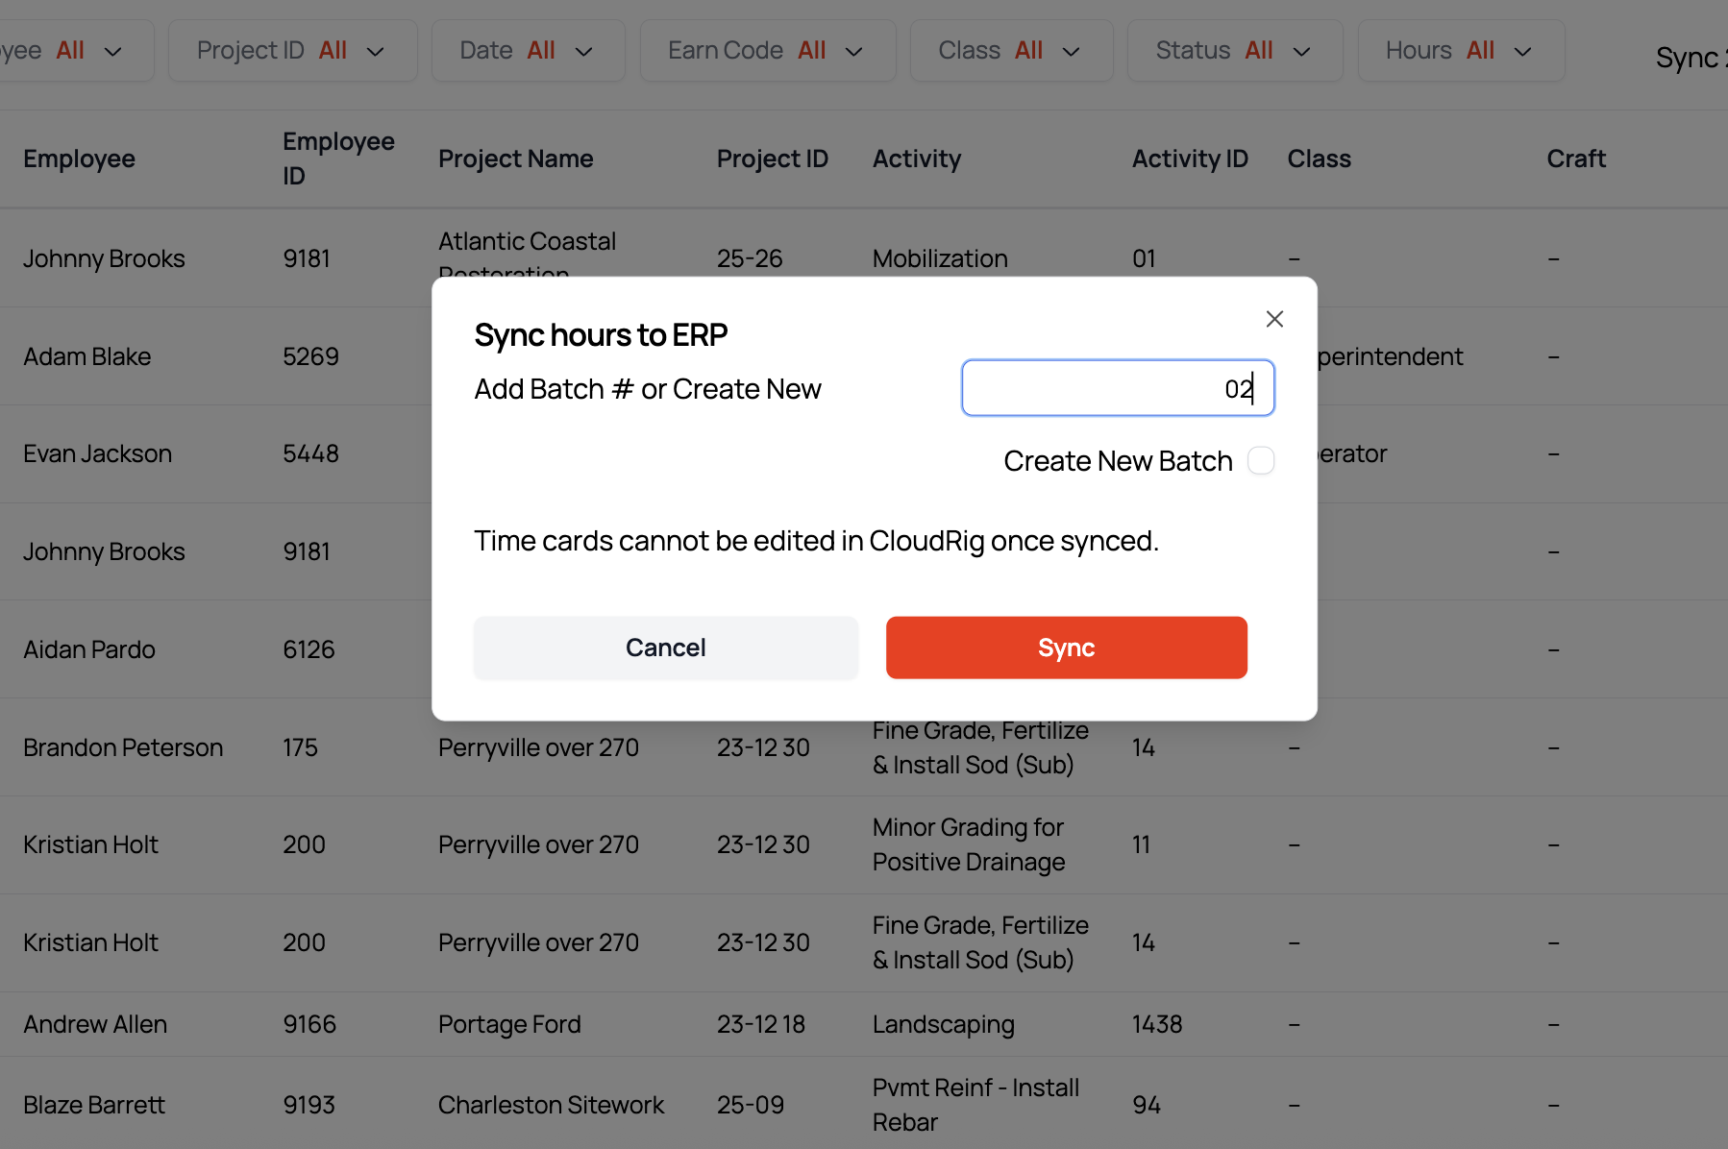1728x1149 pixels.
Task: Expand the Earn Code filter
Action: click(x=768, y=50)
